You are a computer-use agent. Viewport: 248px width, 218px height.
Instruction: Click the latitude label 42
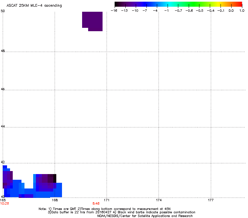point(3,162)
